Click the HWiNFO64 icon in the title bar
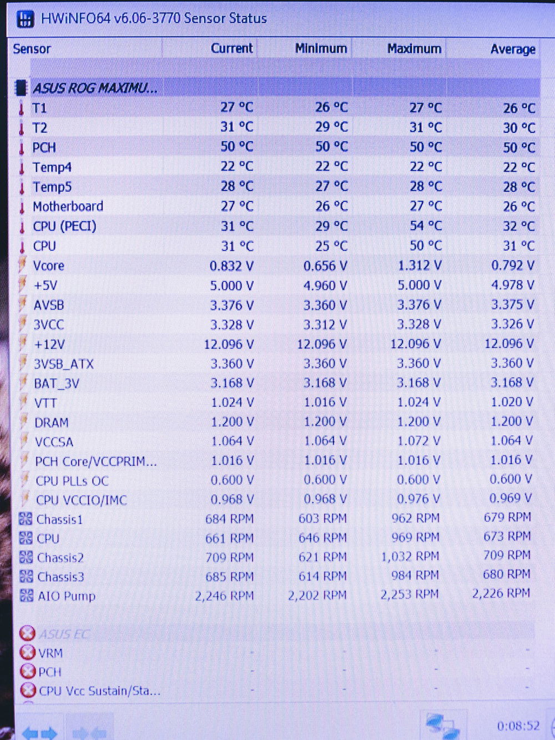The height and width of the screenshot is (740, 555). (26, 18)
